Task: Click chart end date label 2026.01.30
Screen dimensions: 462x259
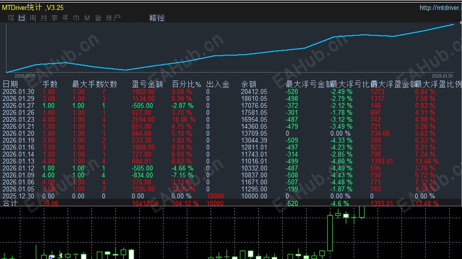Action: pos(442,76)
